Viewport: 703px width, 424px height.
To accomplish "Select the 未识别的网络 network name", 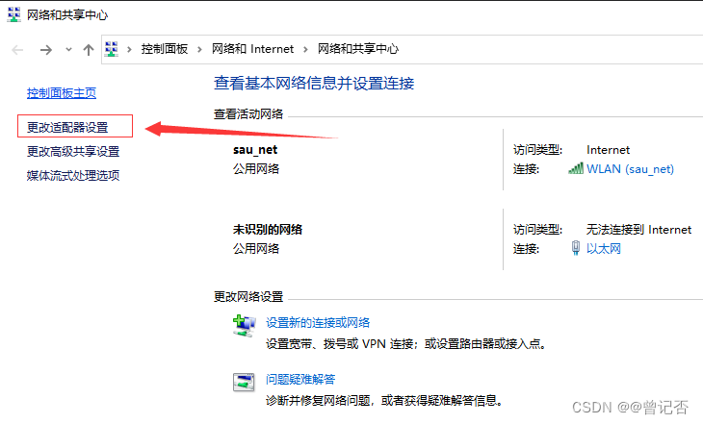I will point(268,229).
